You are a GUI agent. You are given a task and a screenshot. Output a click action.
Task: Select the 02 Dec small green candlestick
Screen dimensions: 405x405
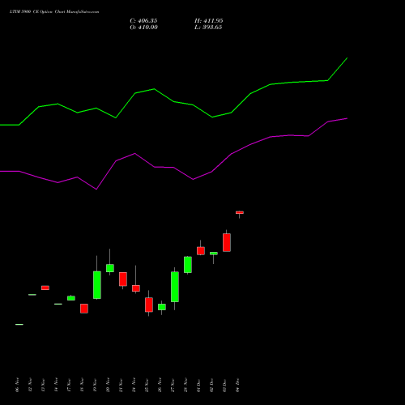214,254
